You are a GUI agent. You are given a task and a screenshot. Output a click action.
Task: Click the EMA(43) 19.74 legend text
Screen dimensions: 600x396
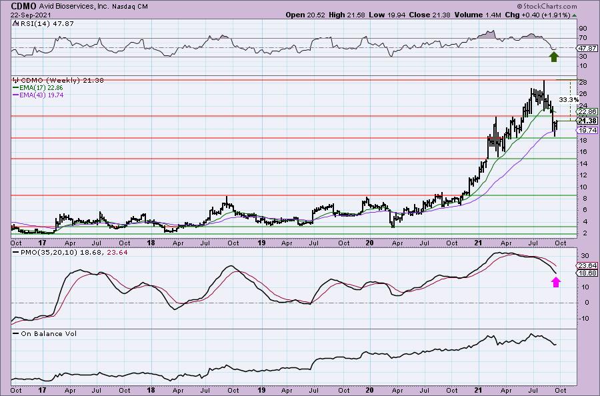41,95
